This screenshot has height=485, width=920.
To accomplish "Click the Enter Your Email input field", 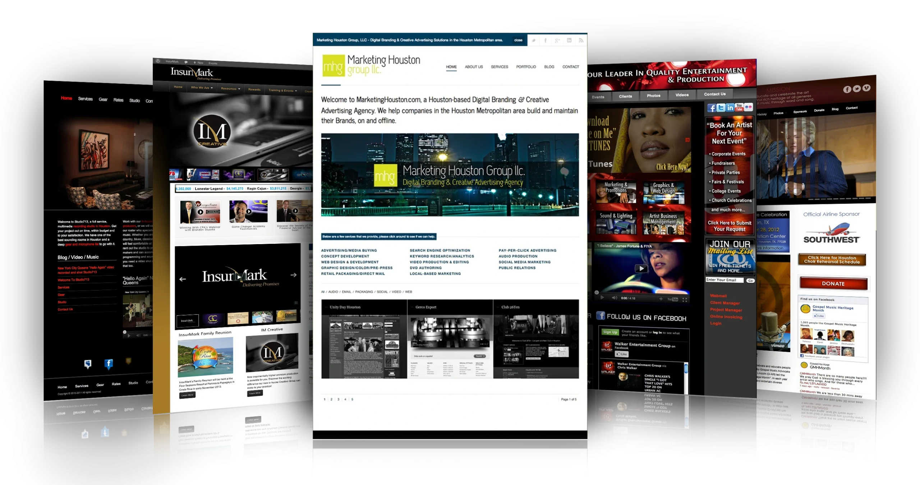I will pyautogui.click(x=724, y=280).
